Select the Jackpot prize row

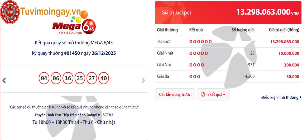click(228, 41)
